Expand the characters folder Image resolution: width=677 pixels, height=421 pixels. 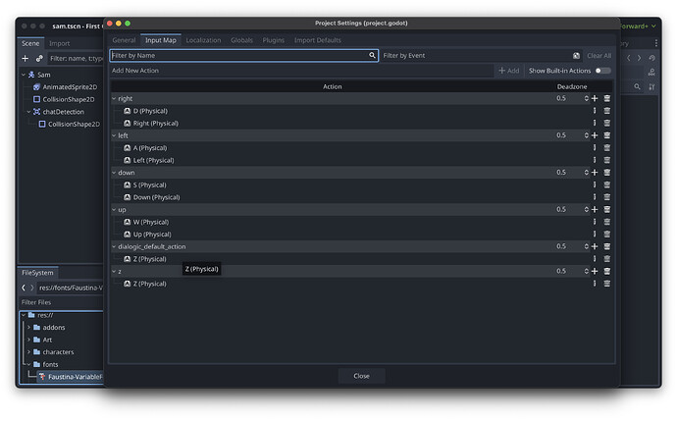pos(28,352)
